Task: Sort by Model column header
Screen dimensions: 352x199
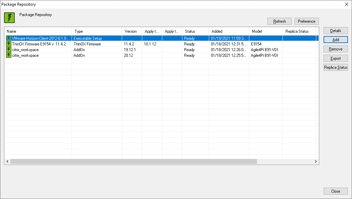Action: (x=266, y=31)
